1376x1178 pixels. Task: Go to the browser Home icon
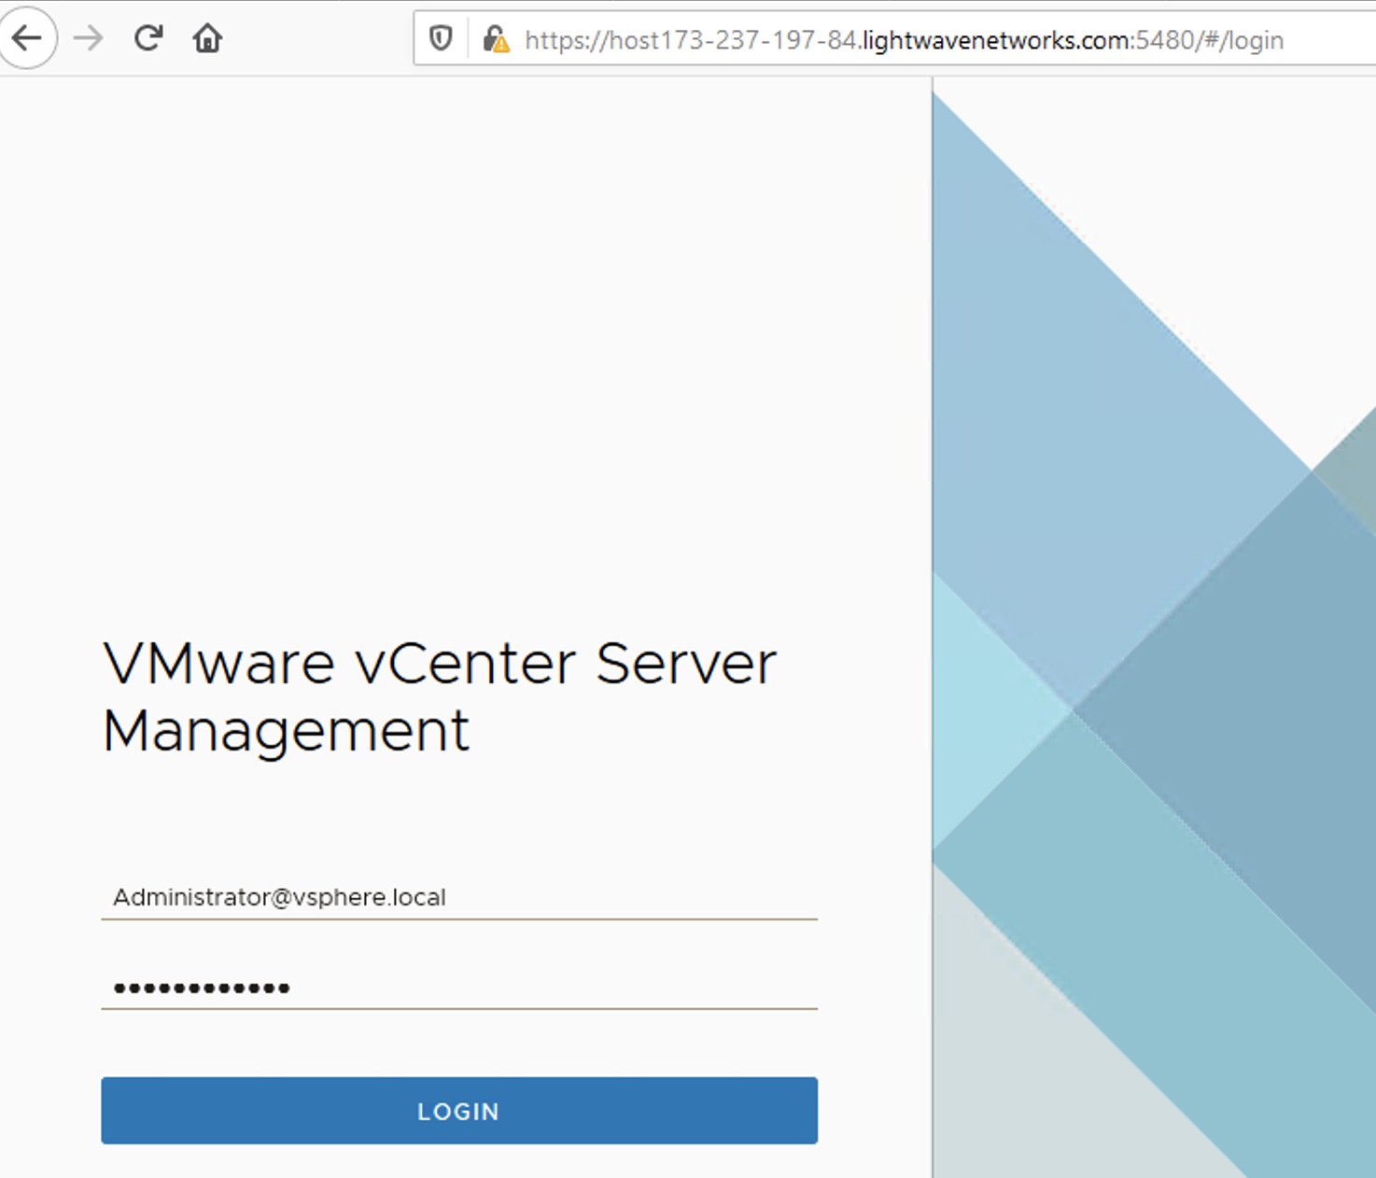point(207,38)
